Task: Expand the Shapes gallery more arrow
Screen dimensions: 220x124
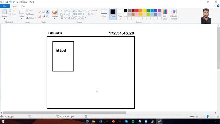Action: click(x=86, y=18)
